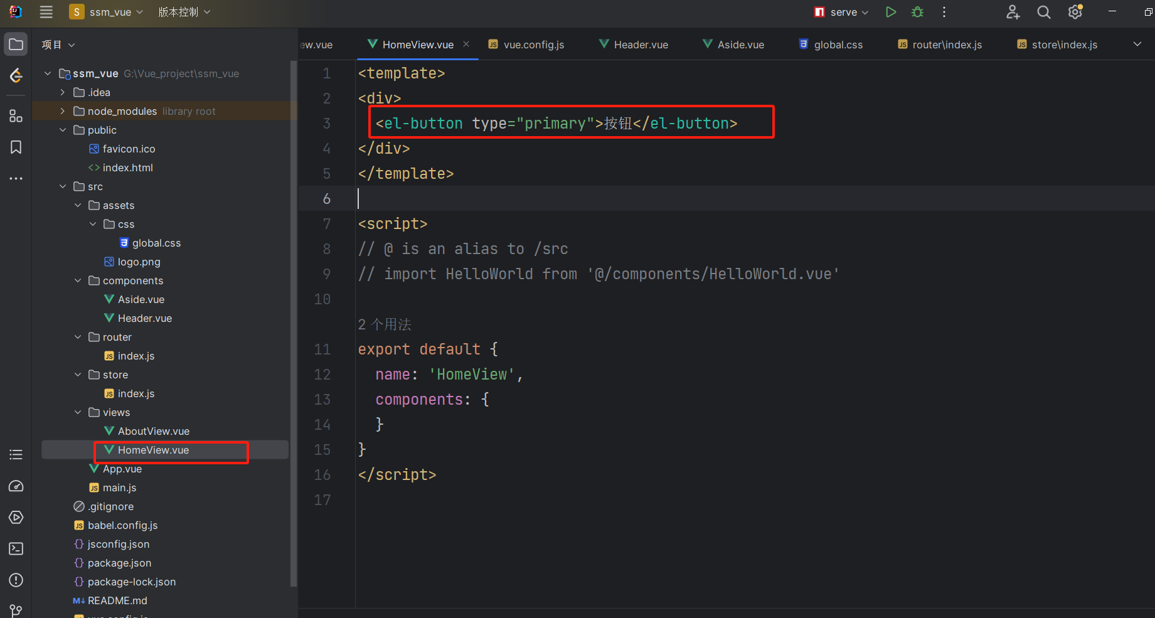
Task: Debug the serve configuration
Action: pos(917,12)
